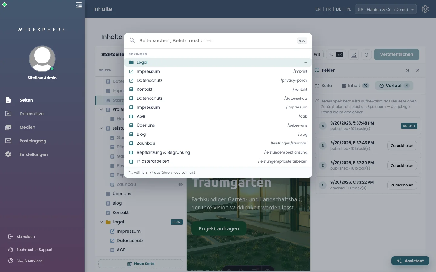Click Neue Seite to add a page

tap(141, 264)
